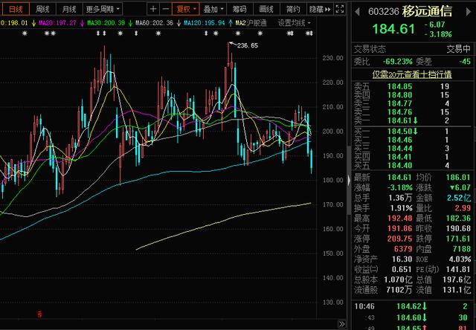
Task: Click the 委比 value -69.23%
Action: (397, 62)
